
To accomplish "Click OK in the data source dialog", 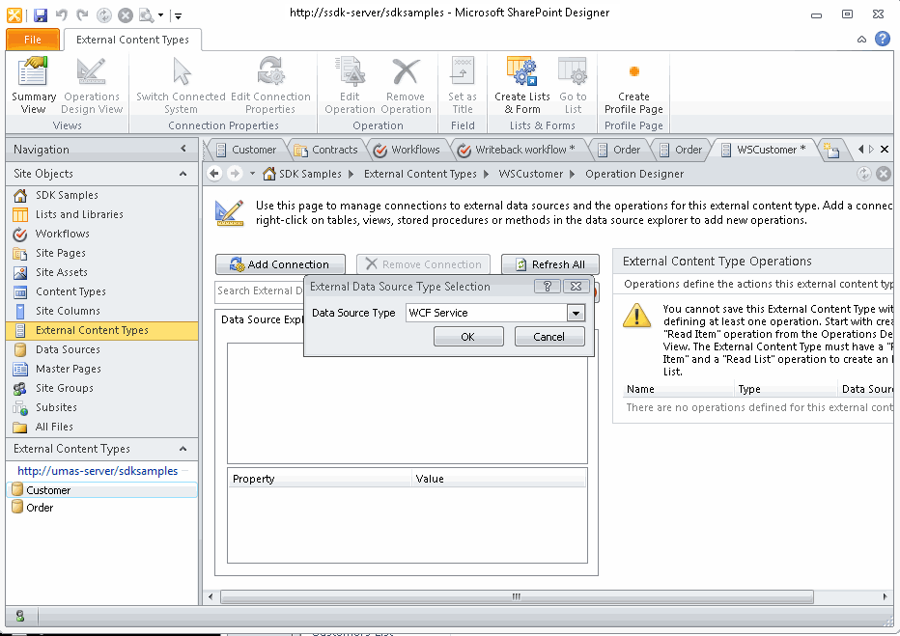I will (x=468, y=337).
